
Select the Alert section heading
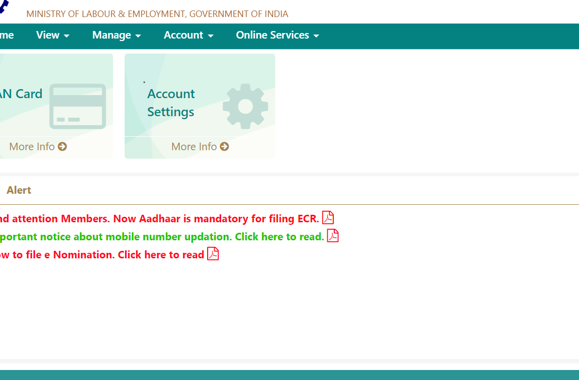click(x=19, y=190)
